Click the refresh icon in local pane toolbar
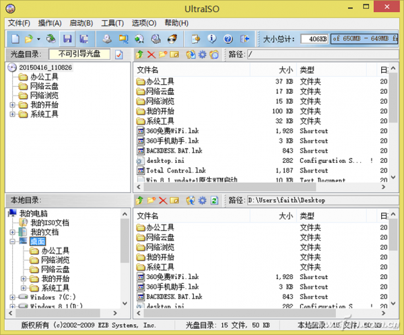This screenshot has height=335, width=404. click(x=214, y=200)
